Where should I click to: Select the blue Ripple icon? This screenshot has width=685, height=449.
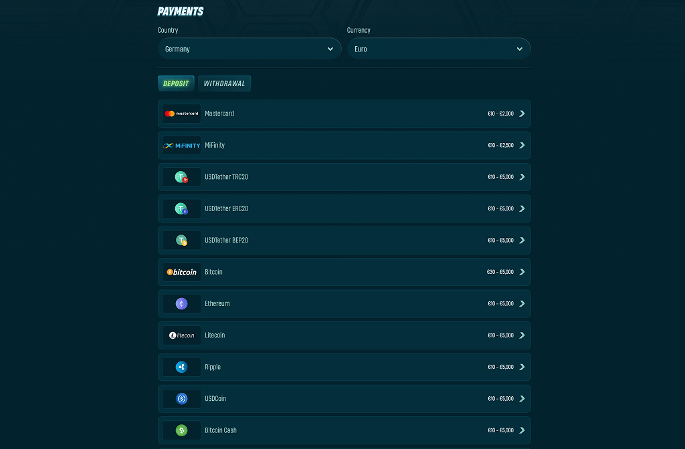181,367
